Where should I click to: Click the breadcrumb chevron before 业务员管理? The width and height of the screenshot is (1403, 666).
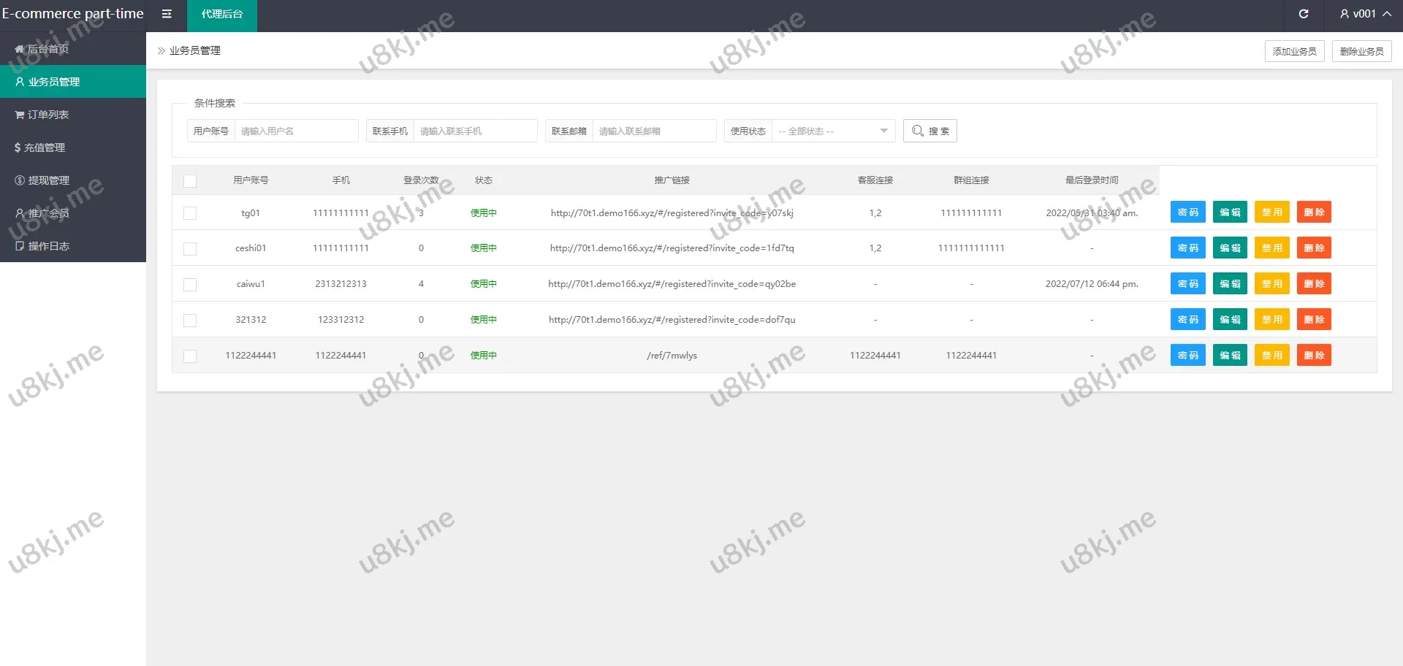(x=161, y=50)
